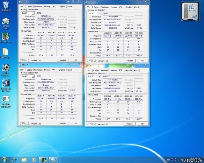The height and width of the screenshot is (163, 204).
Task: Click the SPD Ext. XMP field in the Slot #1 XMP window
Action: coord(139,25)
